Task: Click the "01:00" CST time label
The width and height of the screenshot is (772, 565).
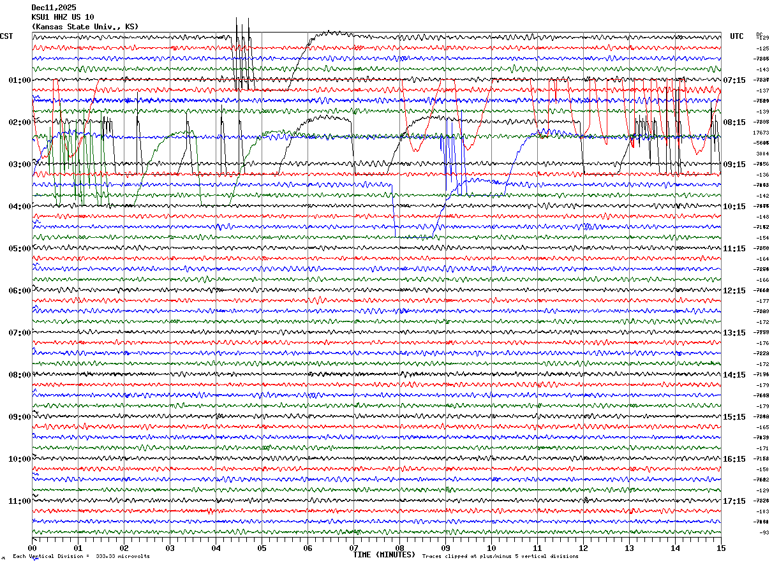Action: pos(20,80)
